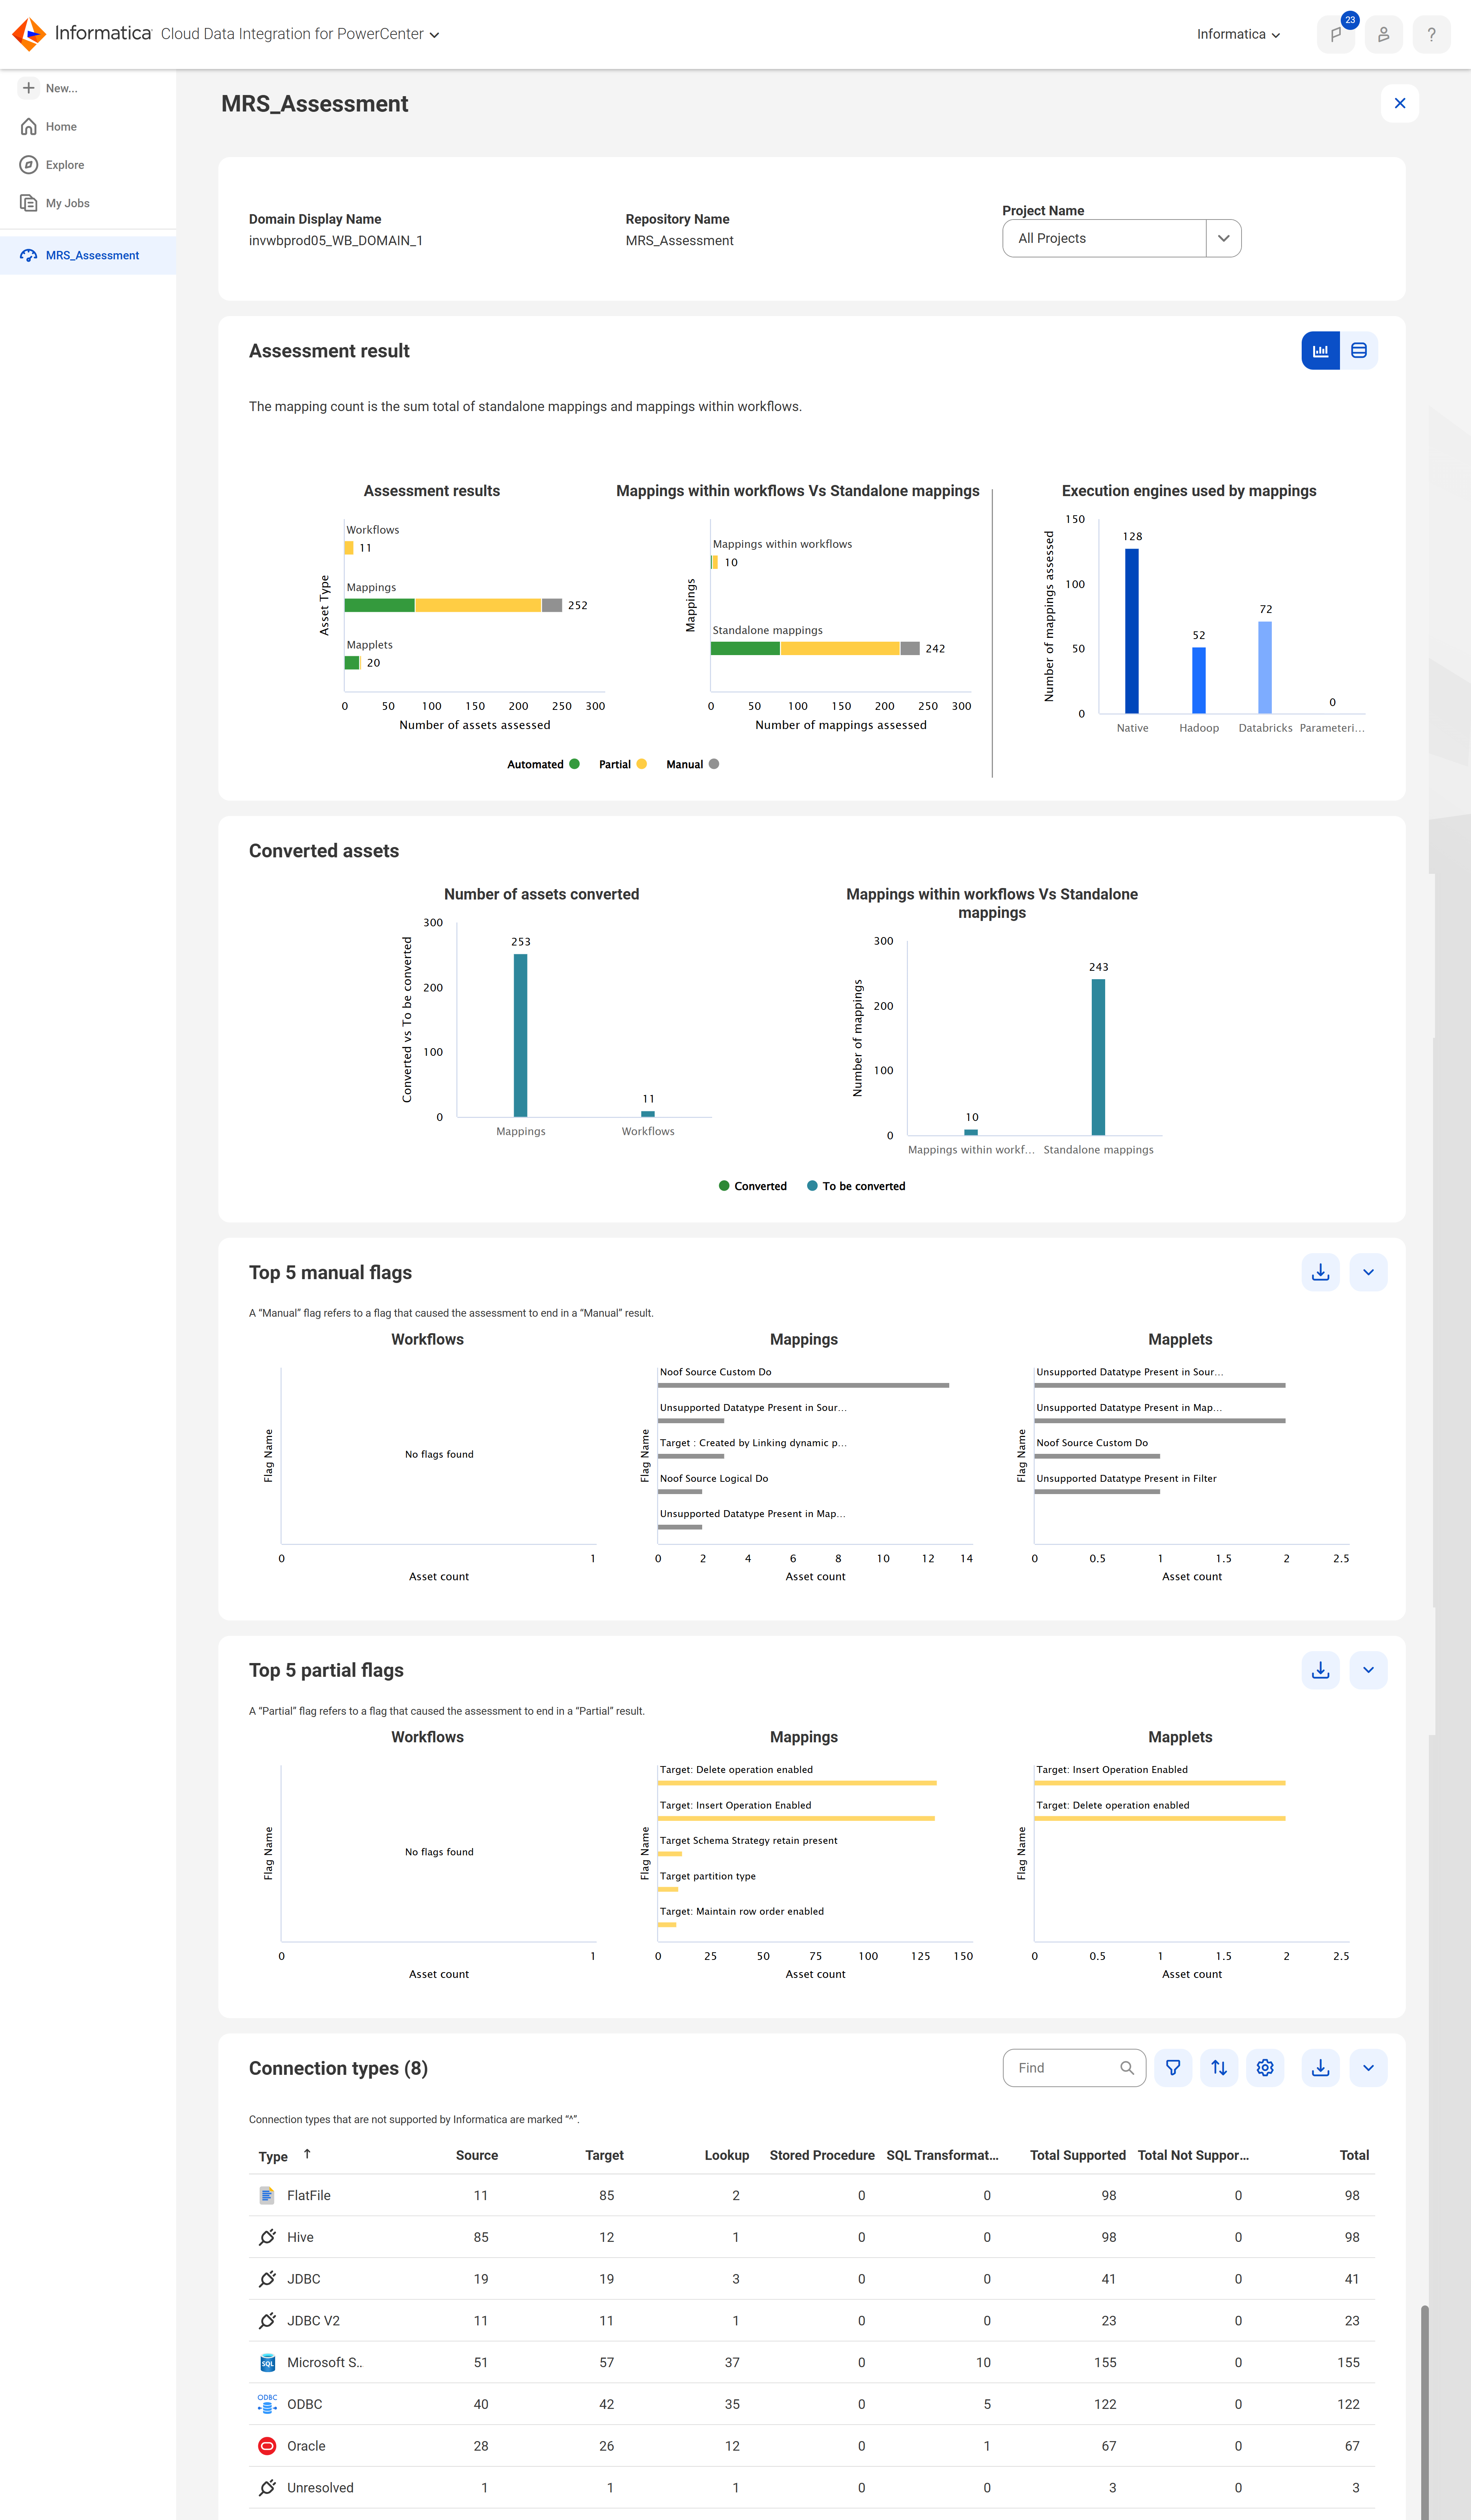The width and height of the screenshot is (1471, 2520).
Task: Click the Home house icon
Action: pyautogui.click(x=29, y=127)
